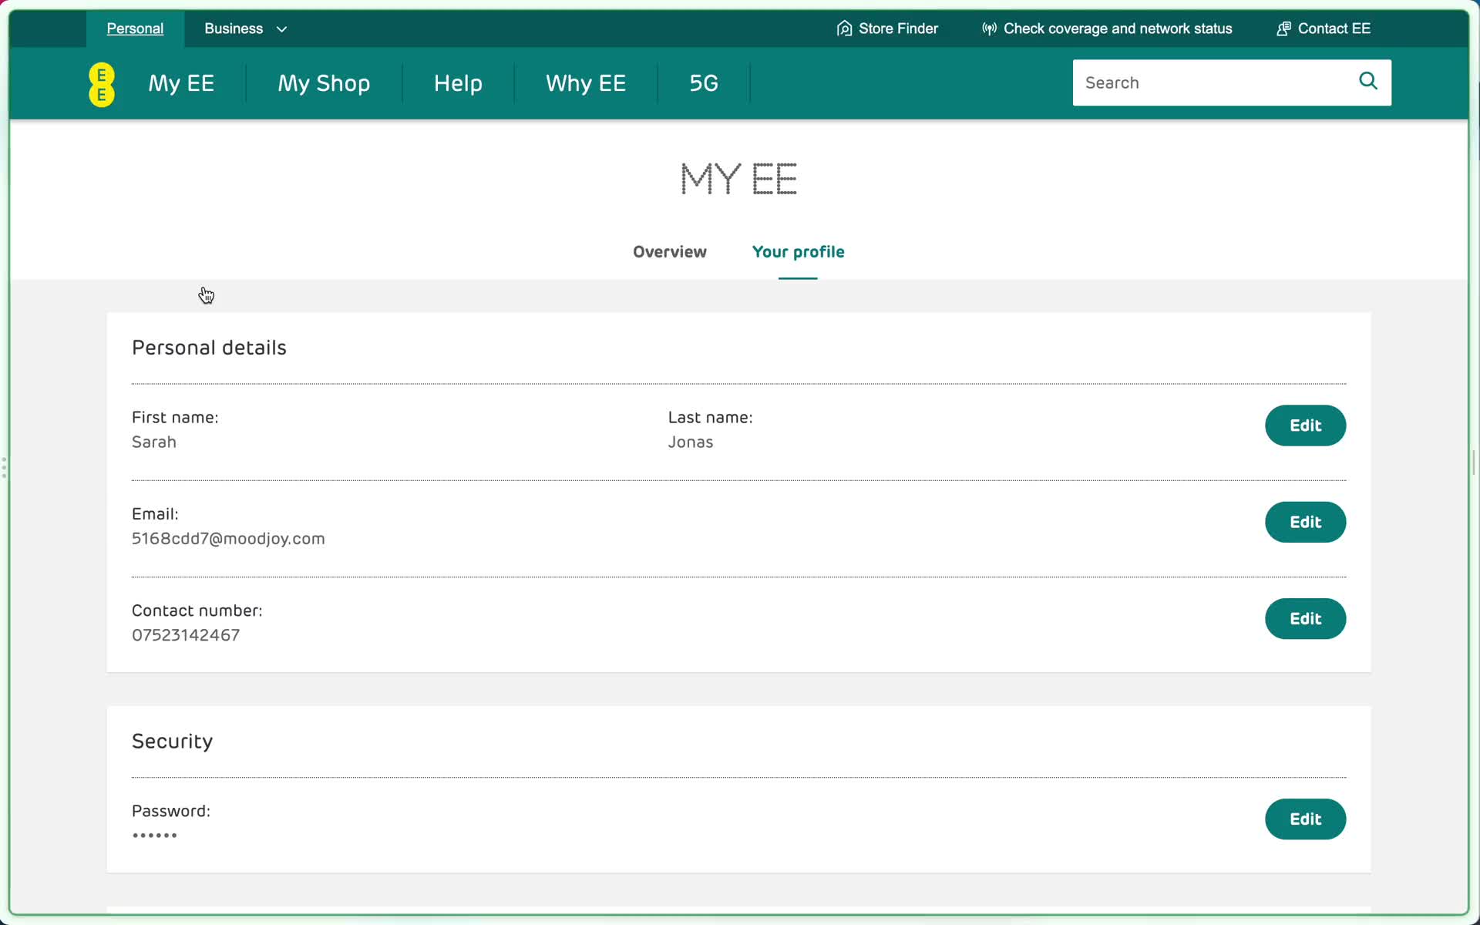Click the masked password dots

click(154, 836)
